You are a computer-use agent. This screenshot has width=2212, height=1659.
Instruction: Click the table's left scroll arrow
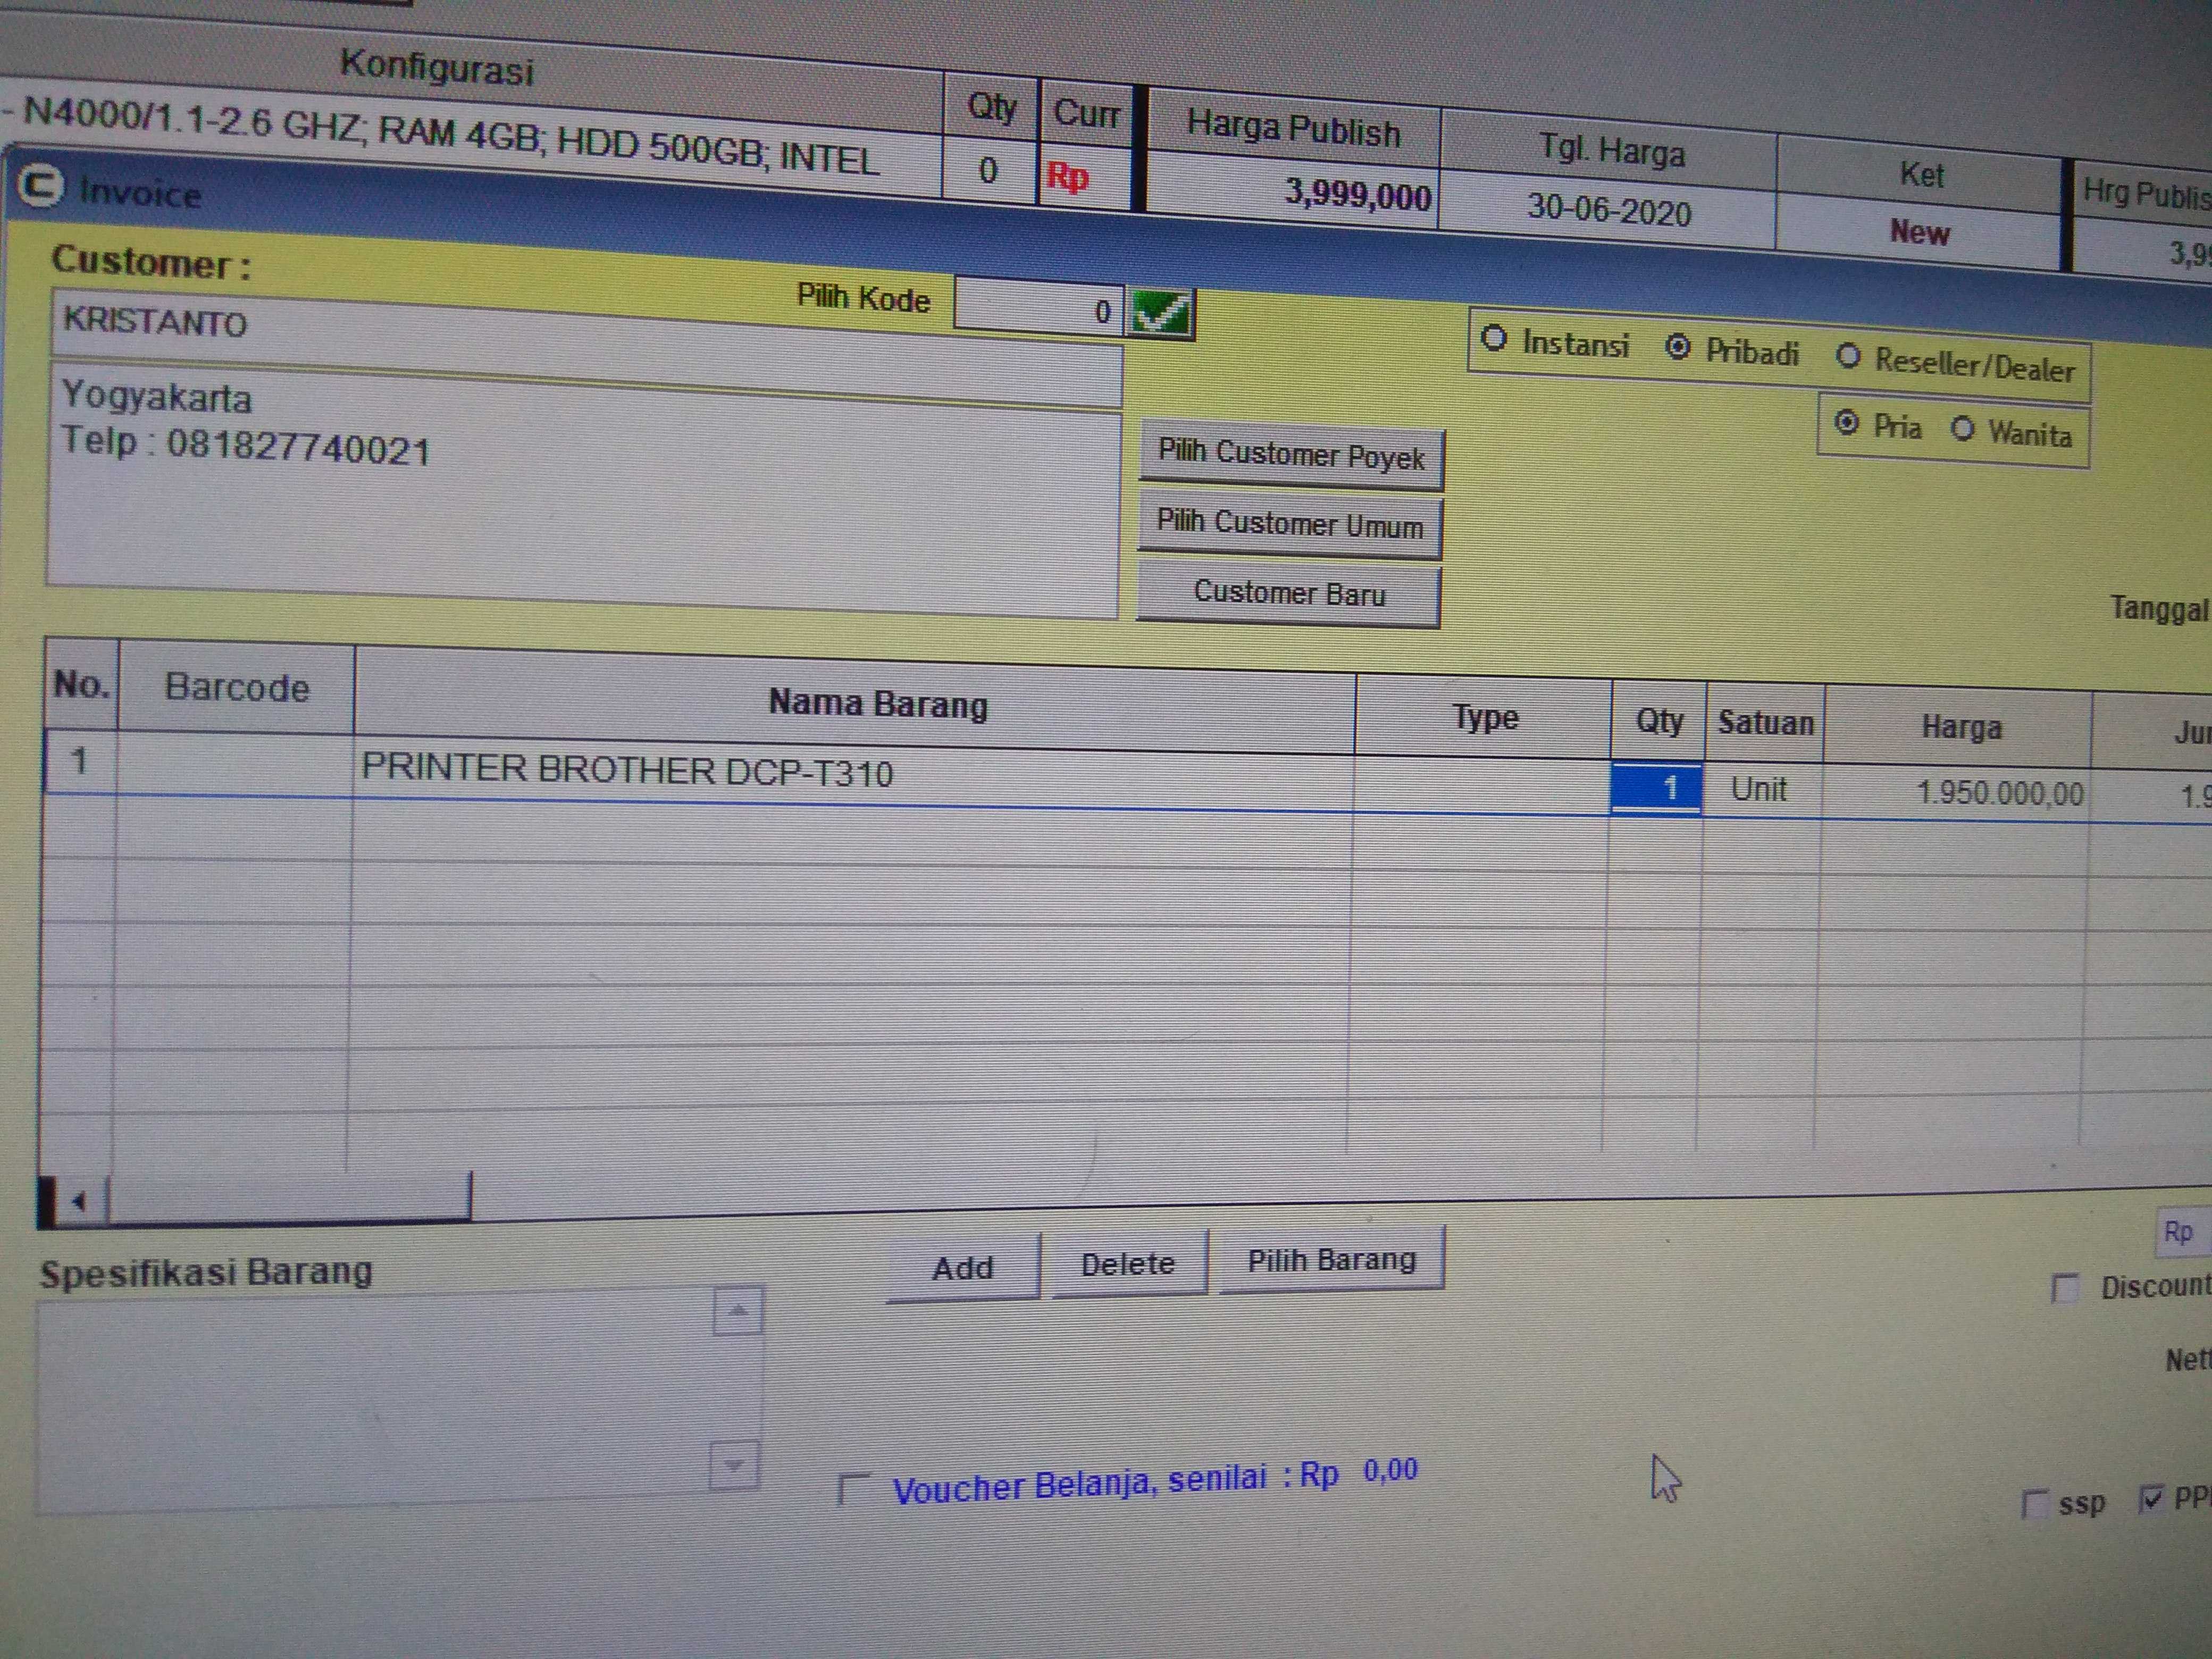79,1200
